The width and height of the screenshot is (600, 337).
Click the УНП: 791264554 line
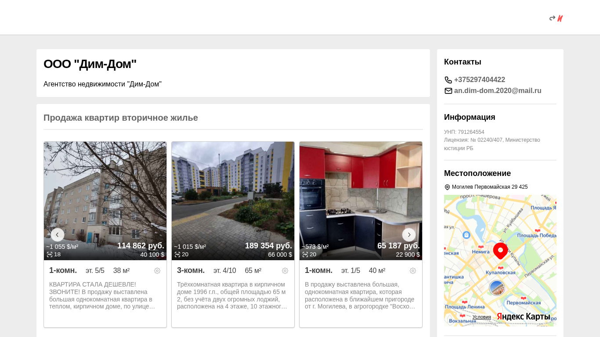[x=464, y=132]
